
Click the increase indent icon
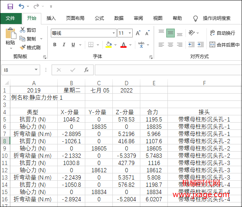[x=201, y=45]
